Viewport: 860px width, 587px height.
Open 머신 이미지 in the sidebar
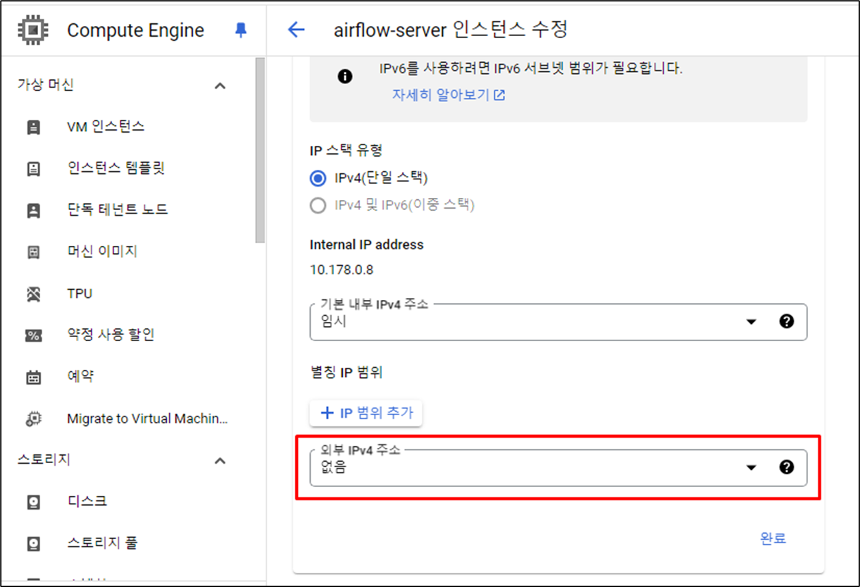pos(102,252)
